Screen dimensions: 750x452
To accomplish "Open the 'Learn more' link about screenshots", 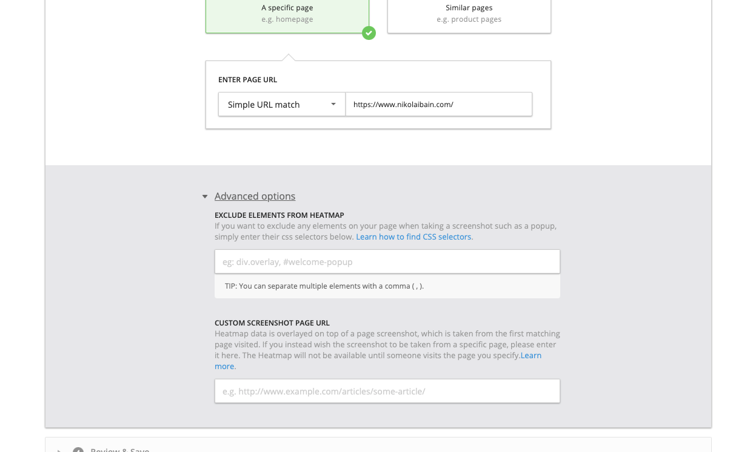I will (531, 356).
